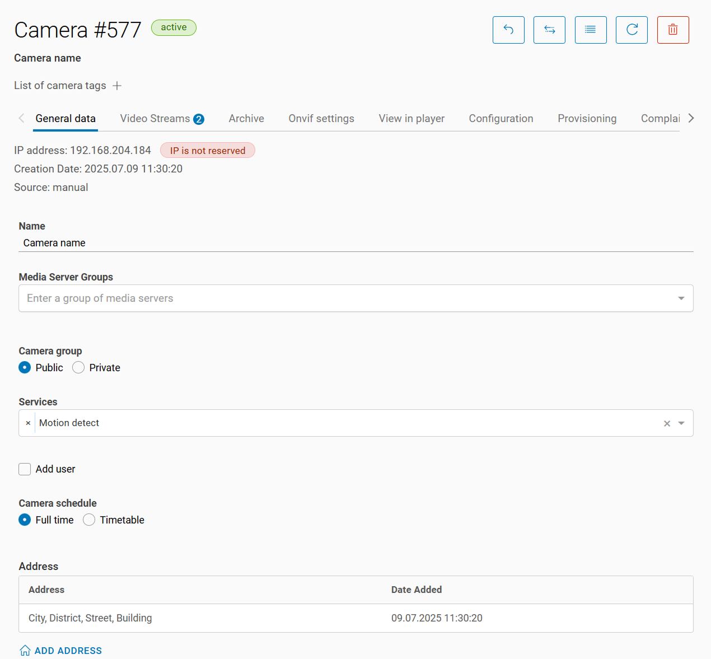This screenshot has width=711, height=659.
Task: Clear all selected services
Action: [667, 423]
